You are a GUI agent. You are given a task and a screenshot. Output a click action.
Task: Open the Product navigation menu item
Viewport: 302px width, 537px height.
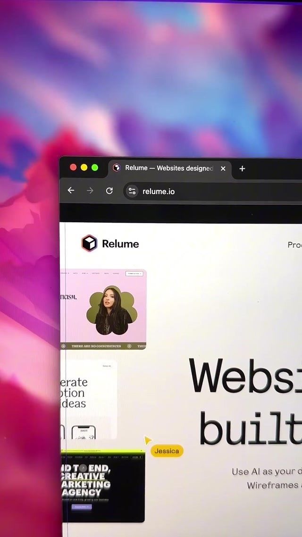pyautogui.click(x=294, y=244)
